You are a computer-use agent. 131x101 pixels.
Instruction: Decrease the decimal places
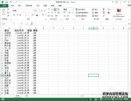point(68,16)
